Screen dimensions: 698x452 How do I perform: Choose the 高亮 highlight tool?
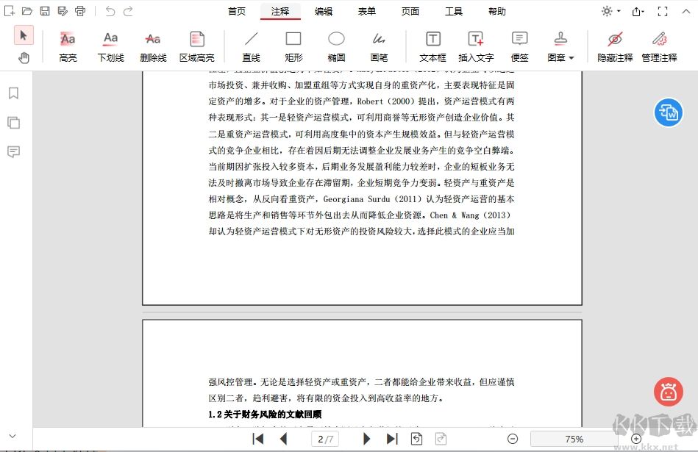point(68,47)
